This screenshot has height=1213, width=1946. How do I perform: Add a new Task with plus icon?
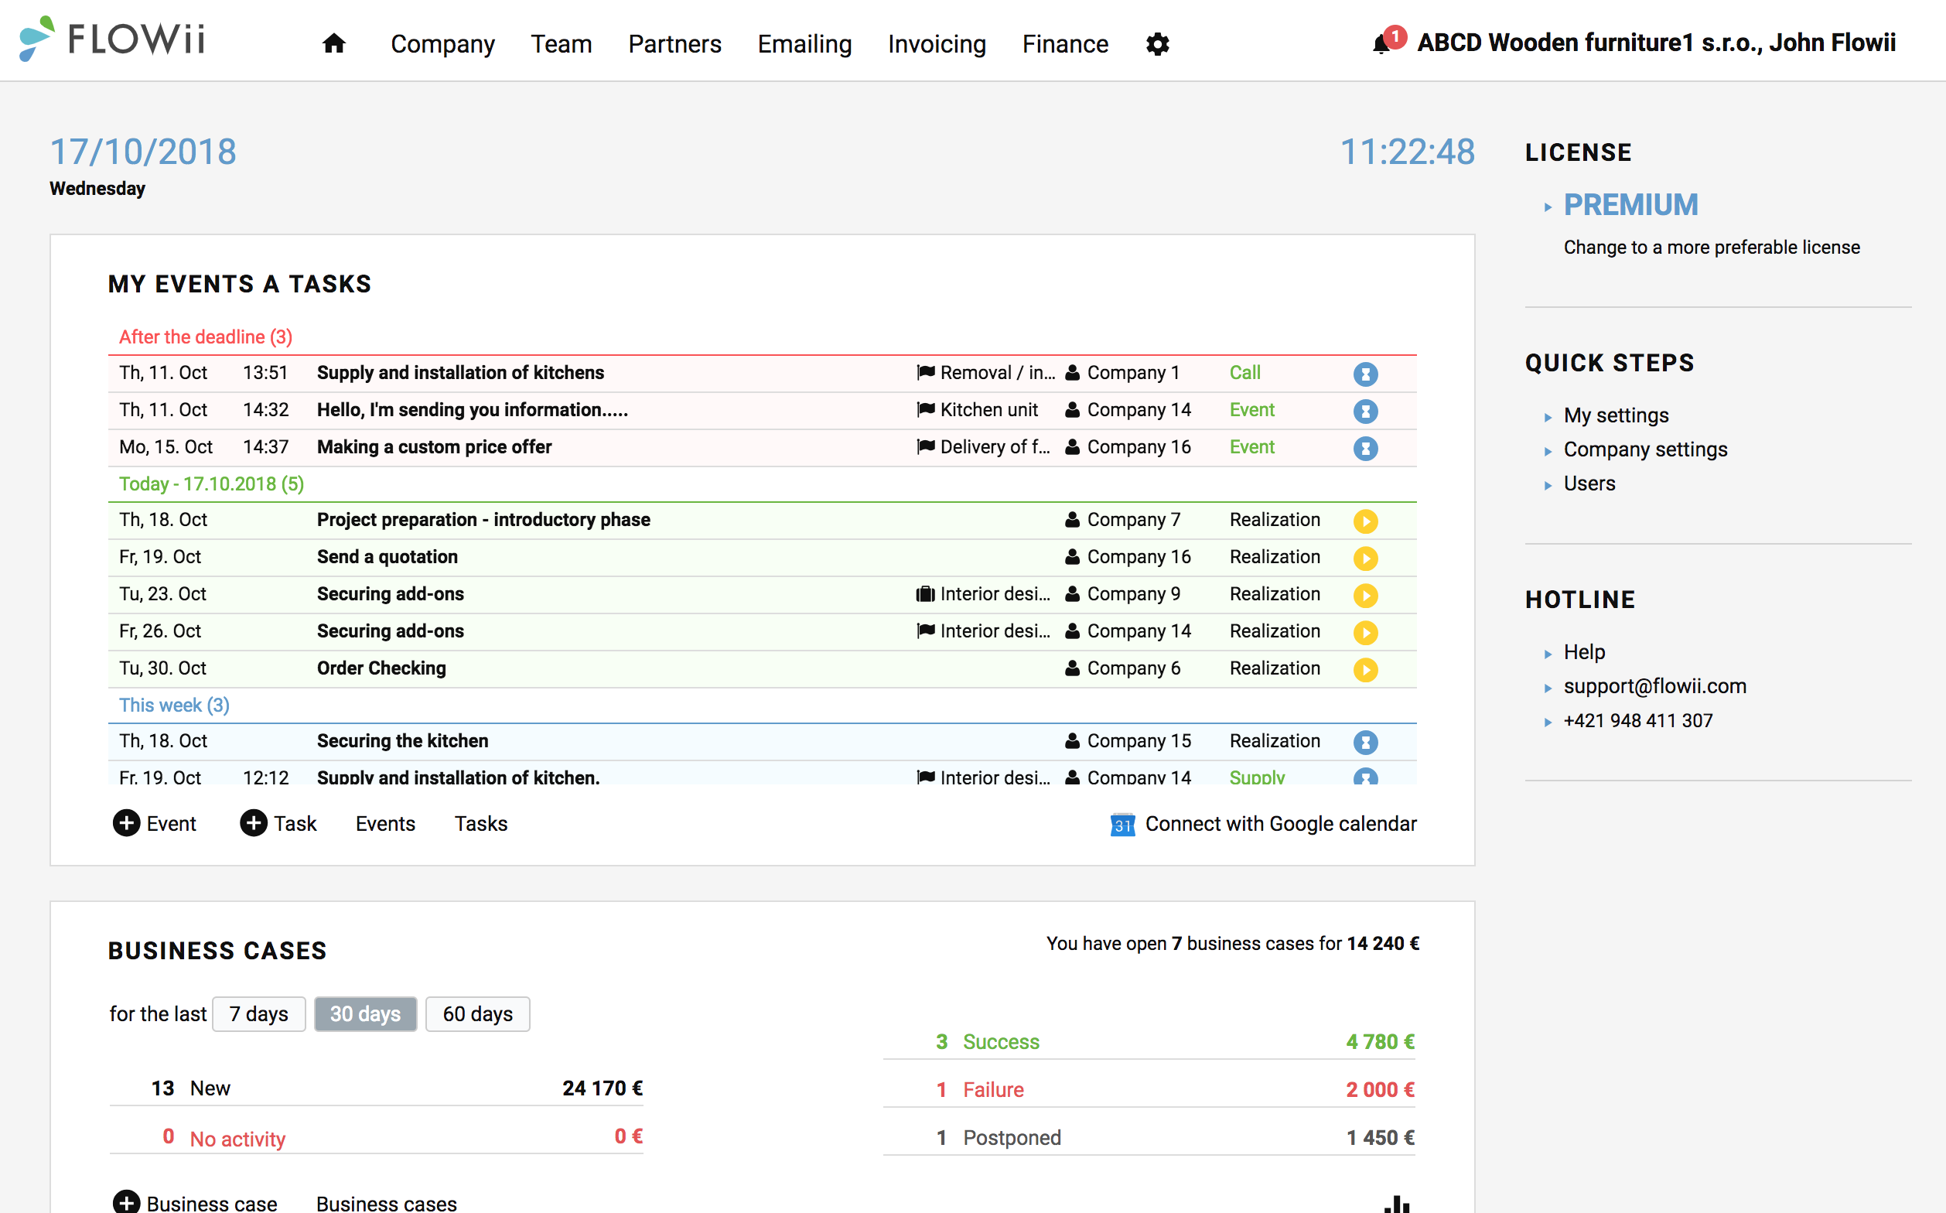pyautogui.click(x=254, y=823)
